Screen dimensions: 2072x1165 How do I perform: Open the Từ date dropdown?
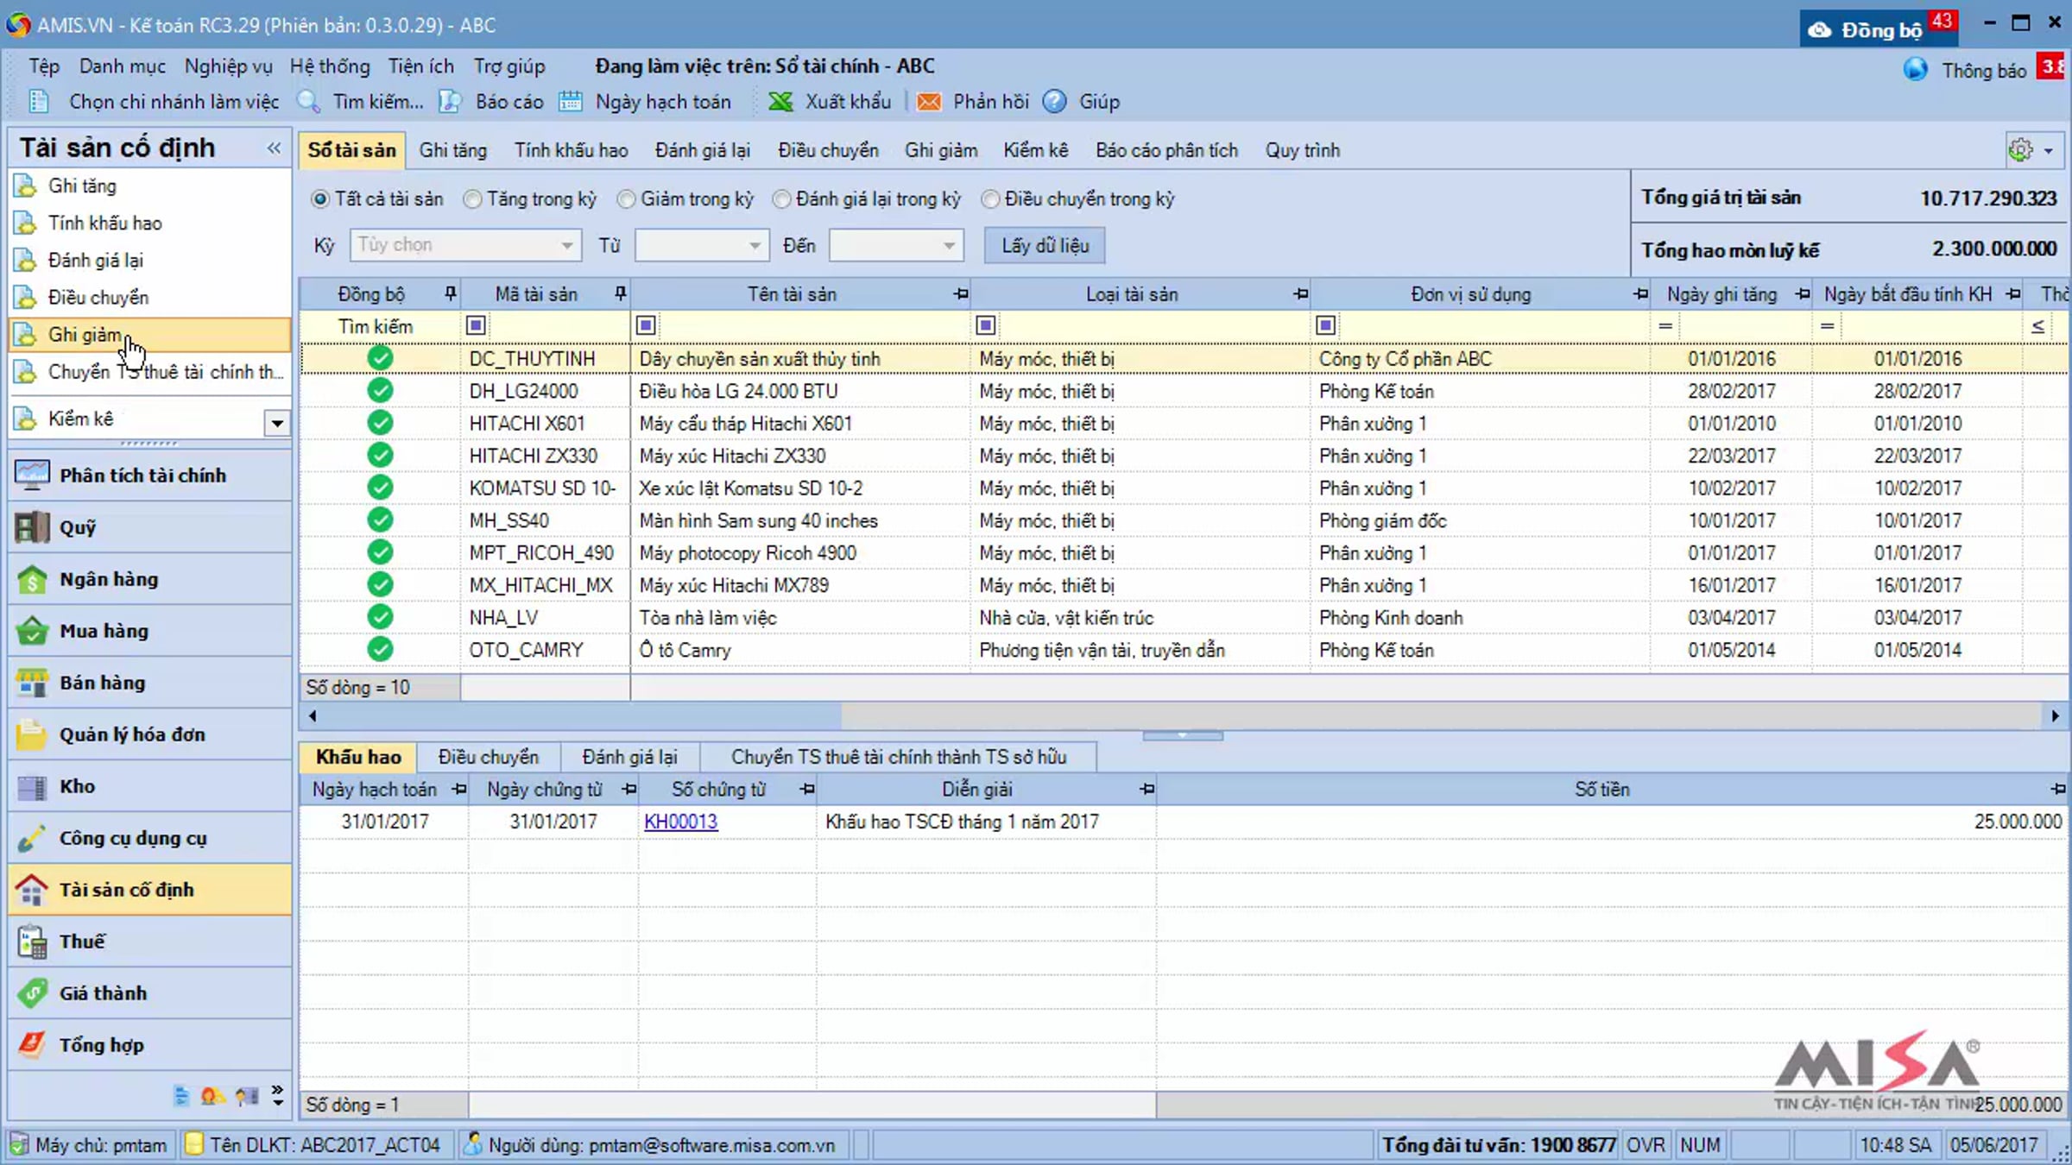tap(755, 246)
